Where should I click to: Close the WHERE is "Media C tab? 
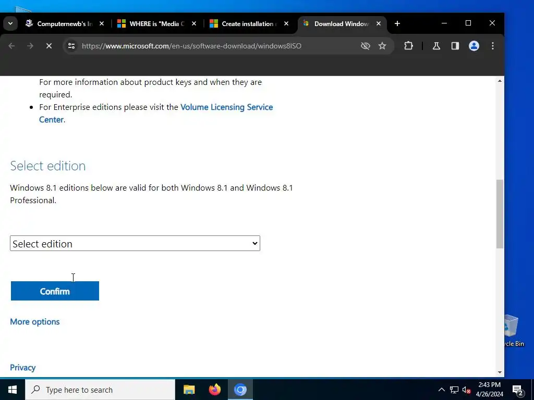pos(194,23)
